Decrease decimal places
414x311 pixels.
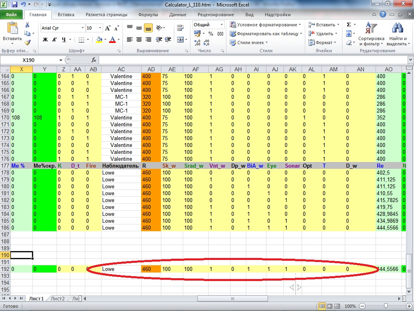click(x=207, y=43)
